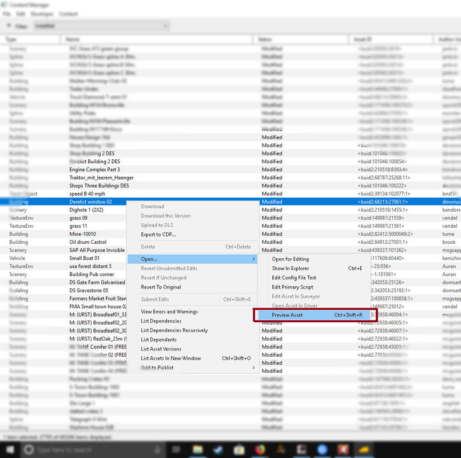Select the grass 09 texture row
Screen dimensions: 461x458
point(230,218)
